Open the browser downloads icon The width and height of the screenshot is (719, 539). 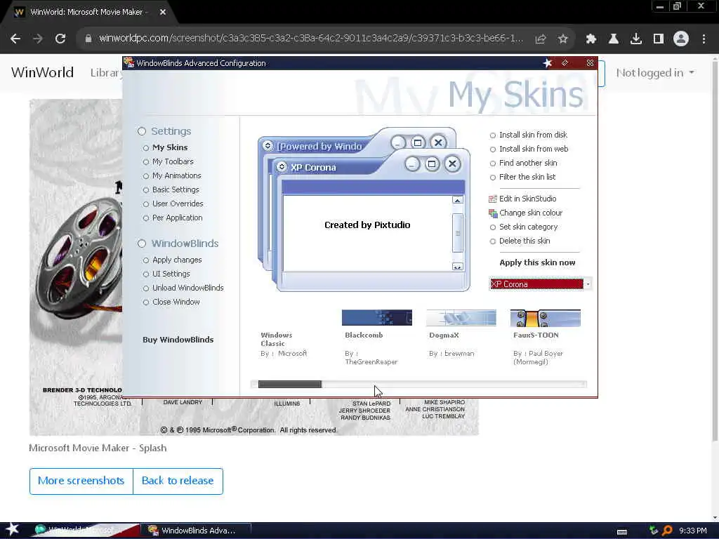click(x=636, y=39)
